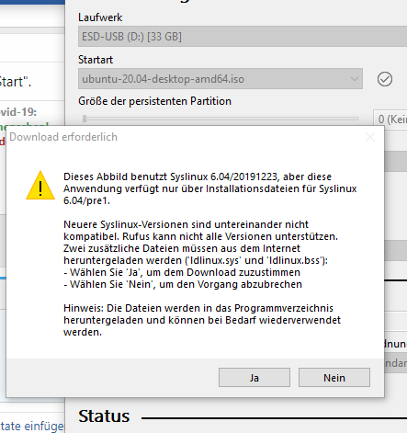Click the 'Download erforderlich' dialog title
Image resolution: width=407 pixels, height=433 pixels.
click(x=63, y=137)
